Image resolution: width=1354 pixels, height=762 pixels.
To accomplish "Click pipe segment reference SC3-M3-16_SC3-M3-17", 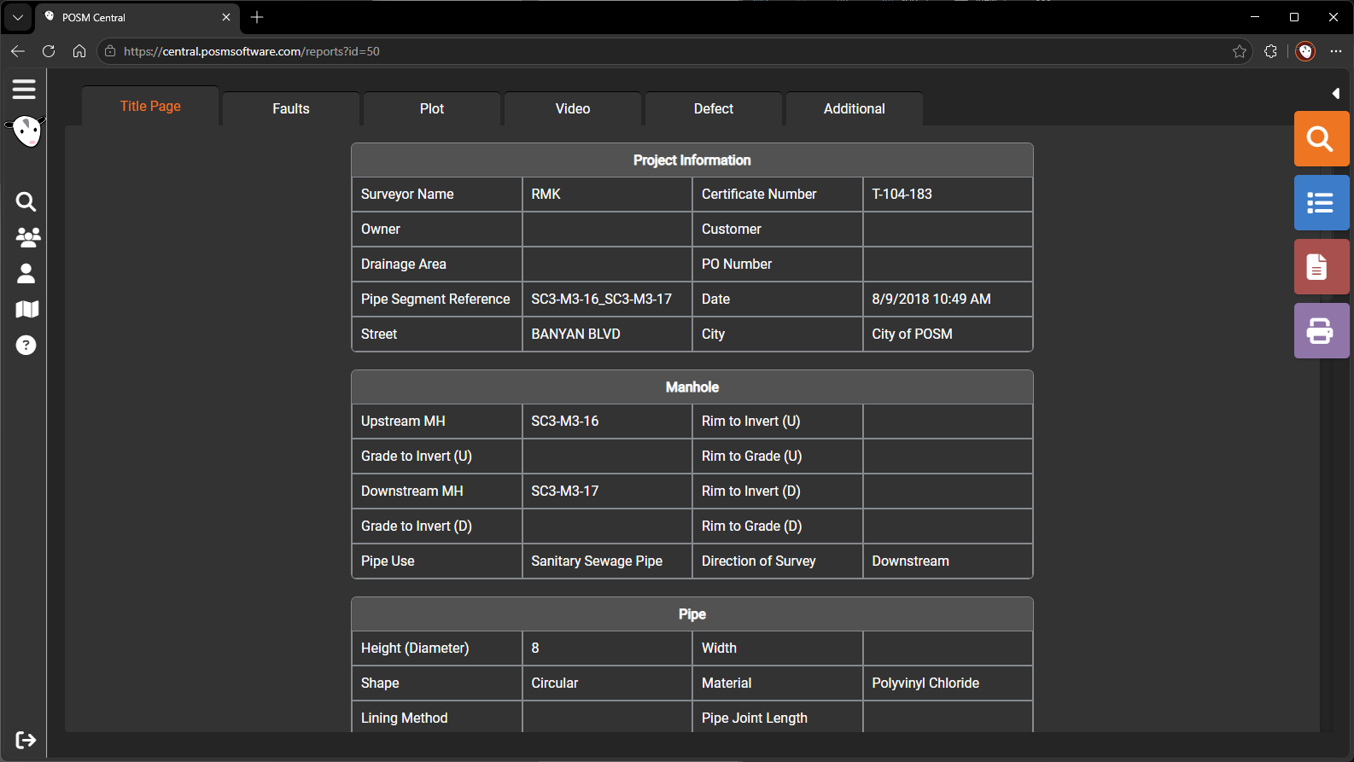I will pyautogui.click(x=602, y=300).
